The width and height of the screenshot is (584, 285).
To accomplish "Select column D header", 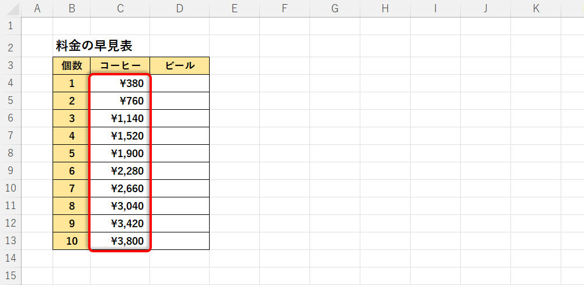I will coord(179,8).
